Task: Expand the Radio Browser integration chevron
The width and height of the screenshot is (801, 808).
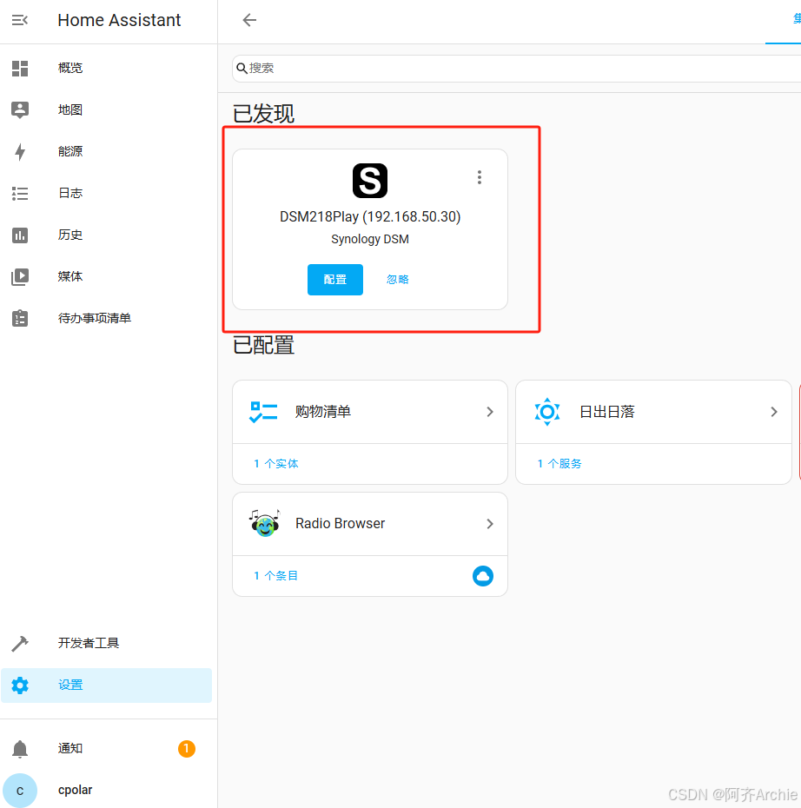Action: pos(490,524)
